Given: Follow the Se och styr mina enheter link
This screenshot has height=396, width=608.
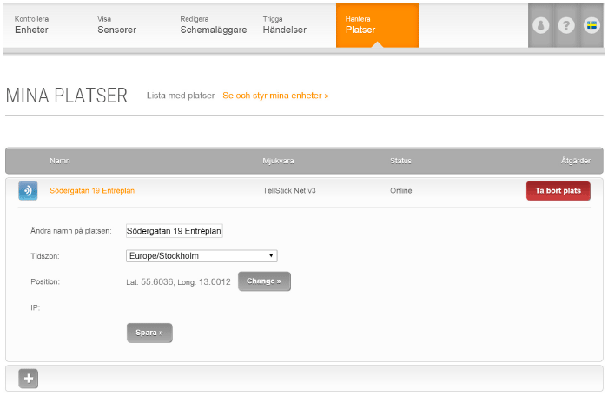Looking at the screenshot, I should (x=275, y=95).
